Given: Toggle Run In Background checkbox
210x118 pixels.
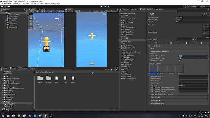Looking at the screenshot, I should (x=180, y=60).
